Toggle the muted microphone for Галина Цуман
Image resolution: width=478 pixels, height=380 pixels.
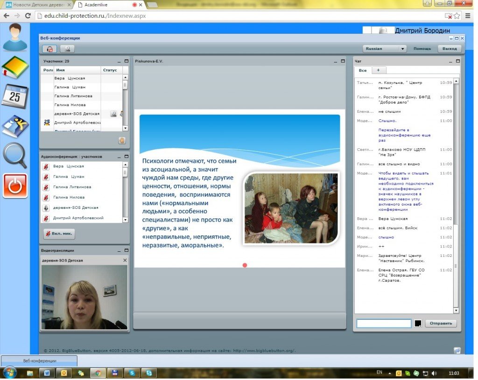coord(46,177)
